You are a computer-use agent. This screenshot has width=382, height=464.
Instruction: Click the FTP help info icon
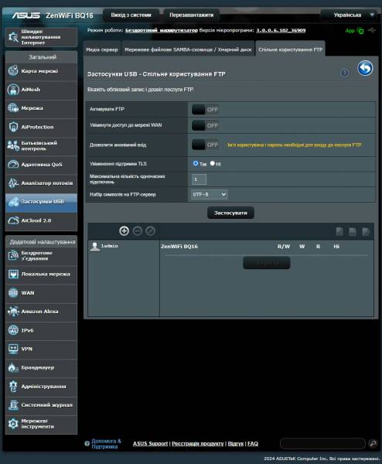345,73
